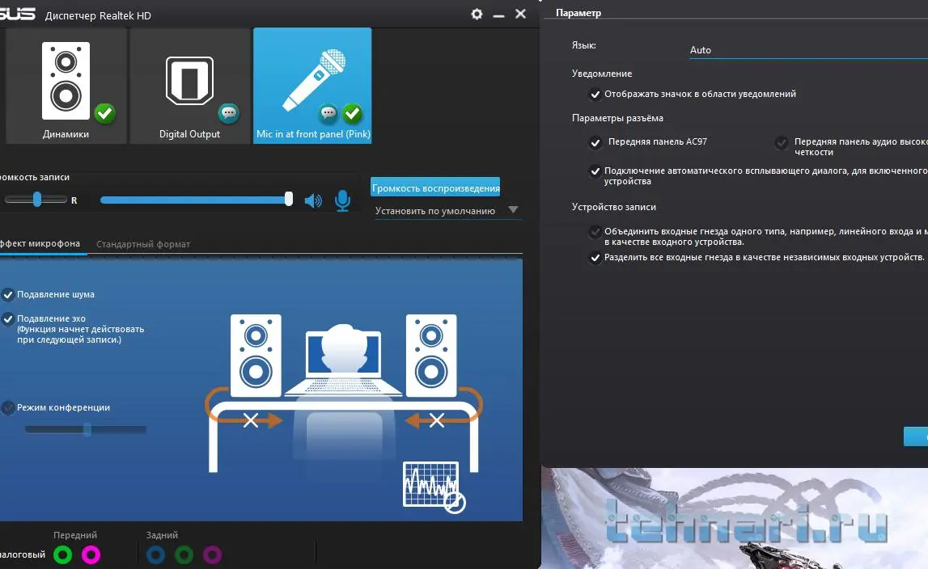Viewport: 928px width, 569px height.
Task: Click the blue rear Задний jack
Action: (x=155, y=554)
